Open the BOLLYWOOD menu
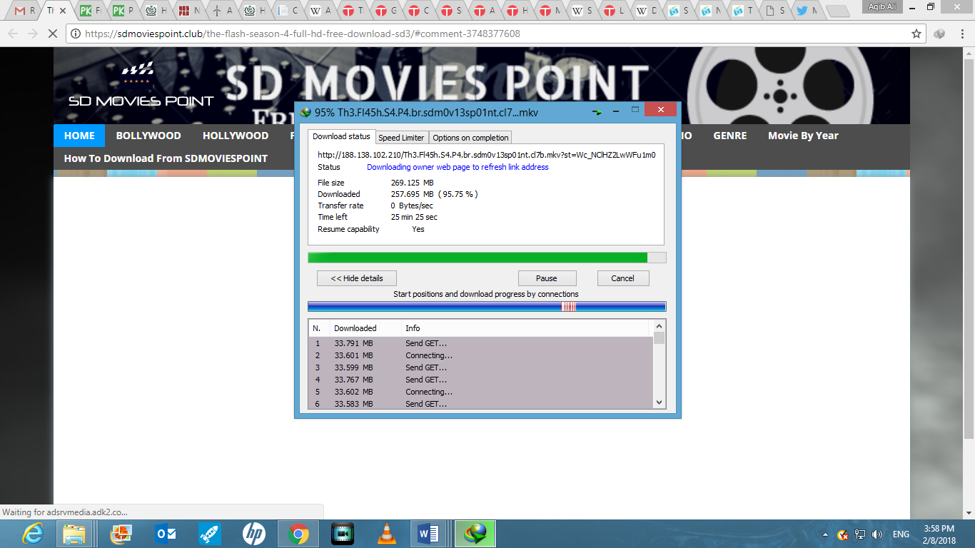Image resolution: width=975 pixels, height=548 pixels. coord(148,136)
